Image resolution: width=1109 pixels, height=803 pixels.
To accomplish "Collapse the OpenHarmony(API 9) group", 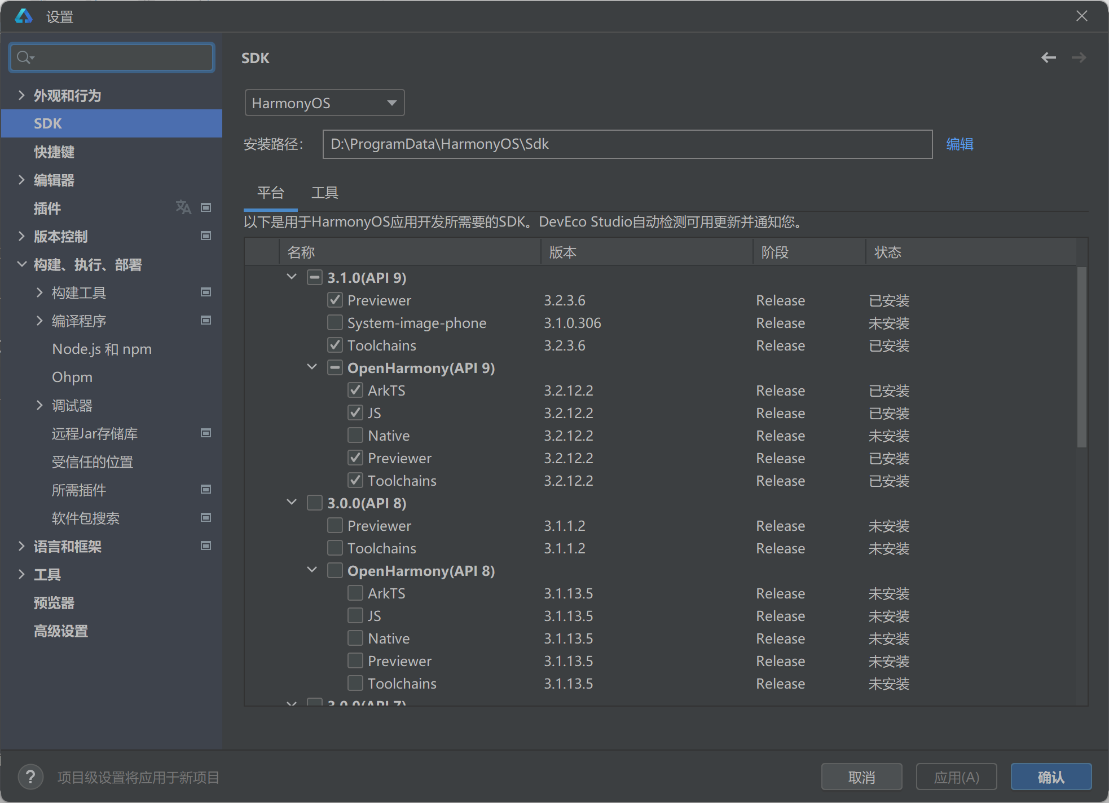I will coord(312,367).
